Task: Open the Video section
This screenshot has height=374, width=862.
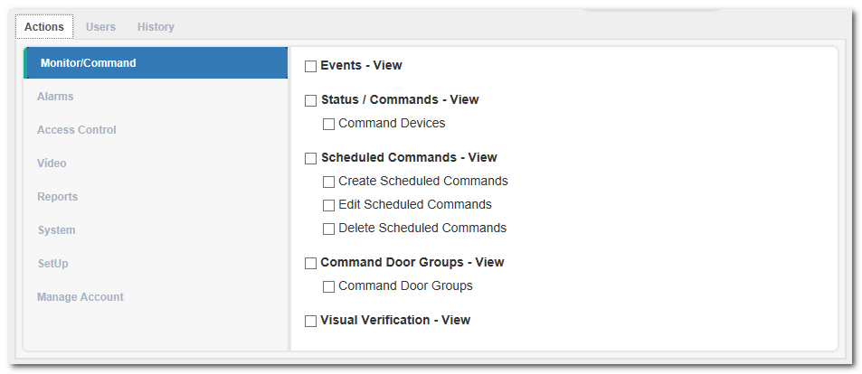Action: pos(156,164)
